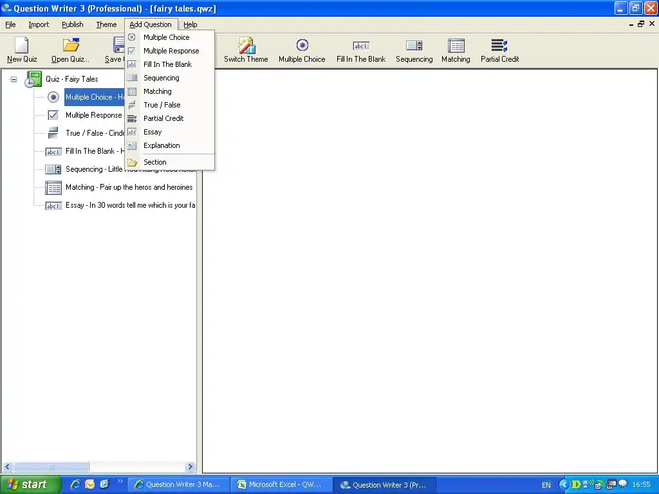This screenshot has width=659, height=494.
Task: Click the horizontal scrollbar right arrow
Action: click(x=190, y=467)
